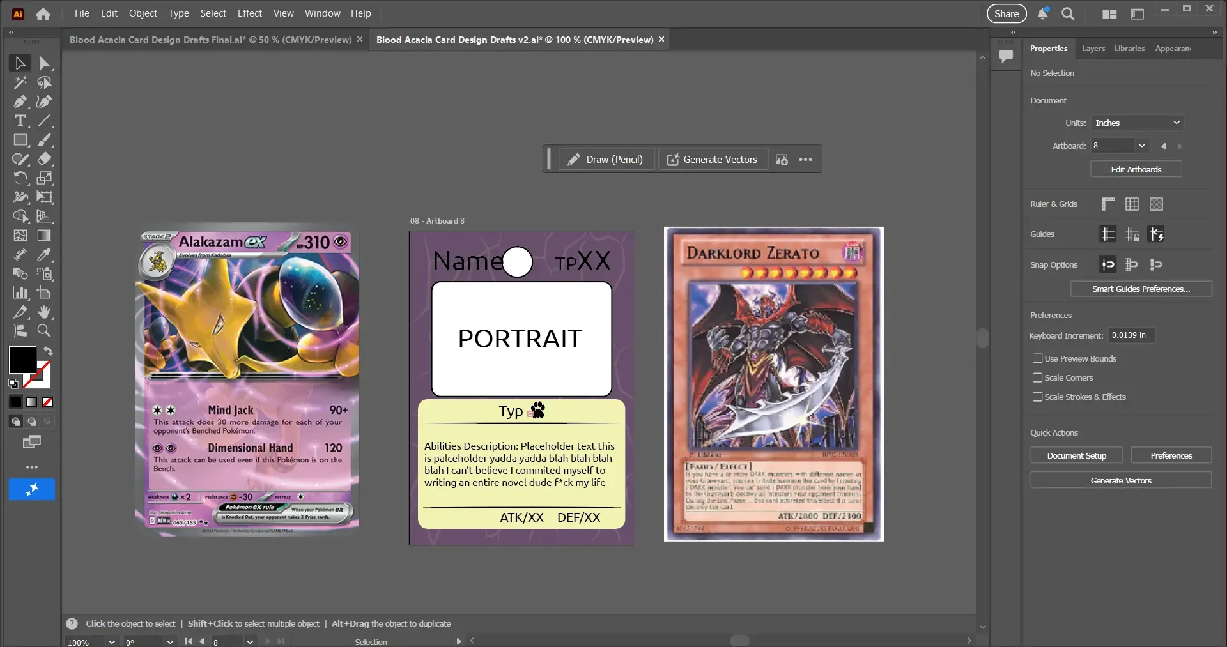The image size is (1227, 647).
Task: Open the Edit Toolbar three dots
Action: [32, 467]
